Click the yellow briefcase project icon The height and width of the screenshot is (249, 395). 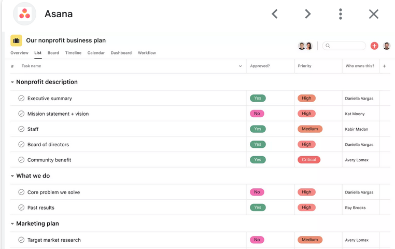tap(16, 40)
